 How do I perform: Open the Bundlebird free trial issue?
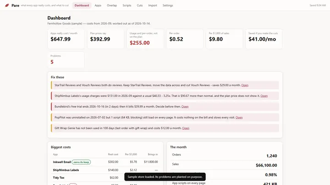click(185, 106)
